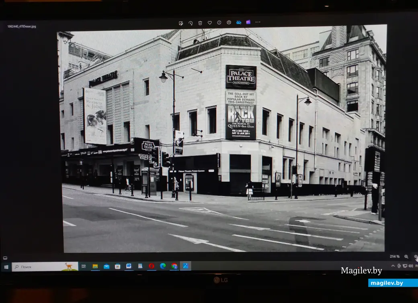Delete the photo with trash icon
Screen dimensions: 418x303
click(x=200, y=23)
